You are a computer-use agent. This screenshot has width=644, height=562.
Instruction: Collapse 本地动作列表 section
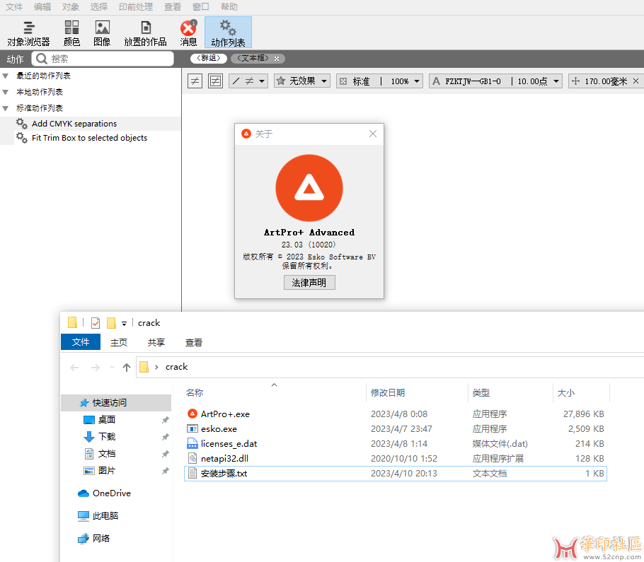click(x=6, y=92)
